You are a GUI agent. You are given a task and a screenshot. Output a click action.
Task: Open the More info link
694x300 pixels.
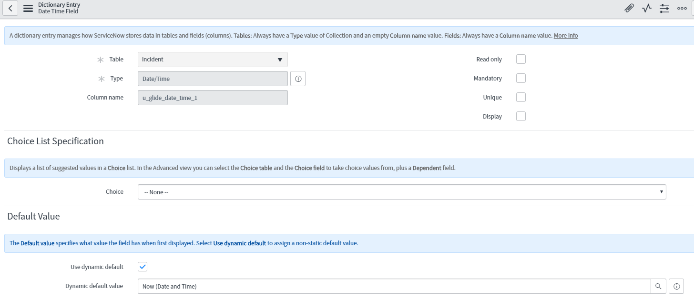tap(565, 35)
